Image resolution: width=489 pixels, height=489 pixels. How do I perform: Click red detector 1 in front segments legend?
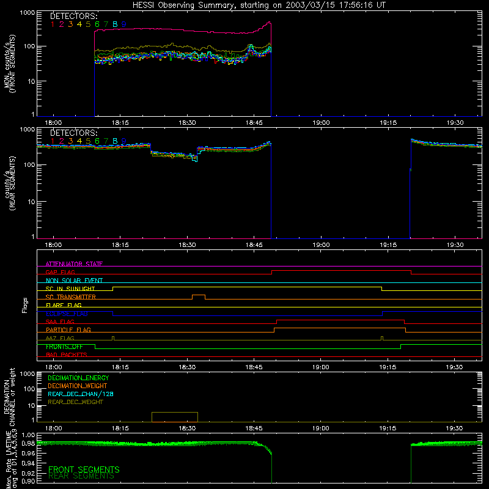pyautogui.click(x=53, y=24)
